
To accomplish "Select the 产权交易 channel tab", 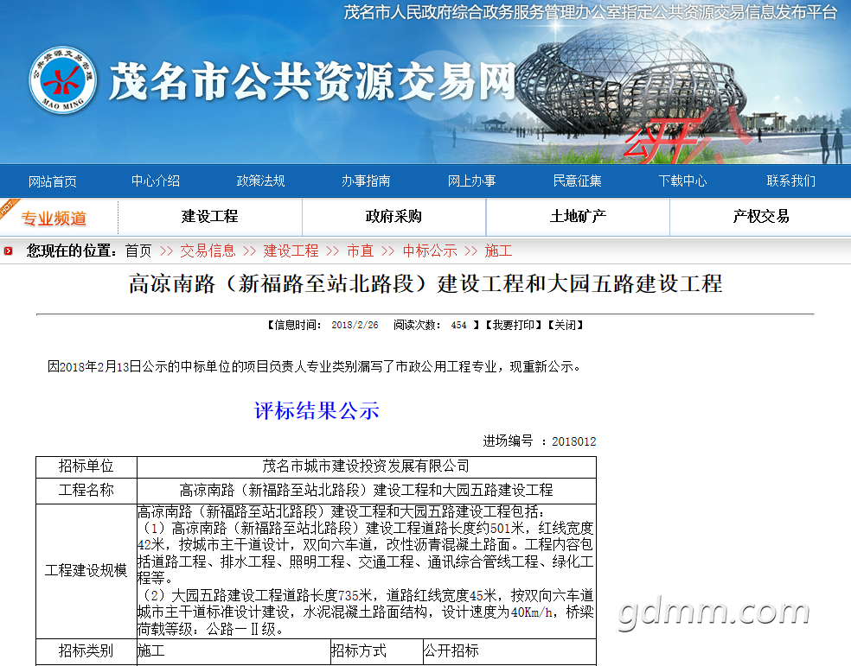I will click(760, 217).
